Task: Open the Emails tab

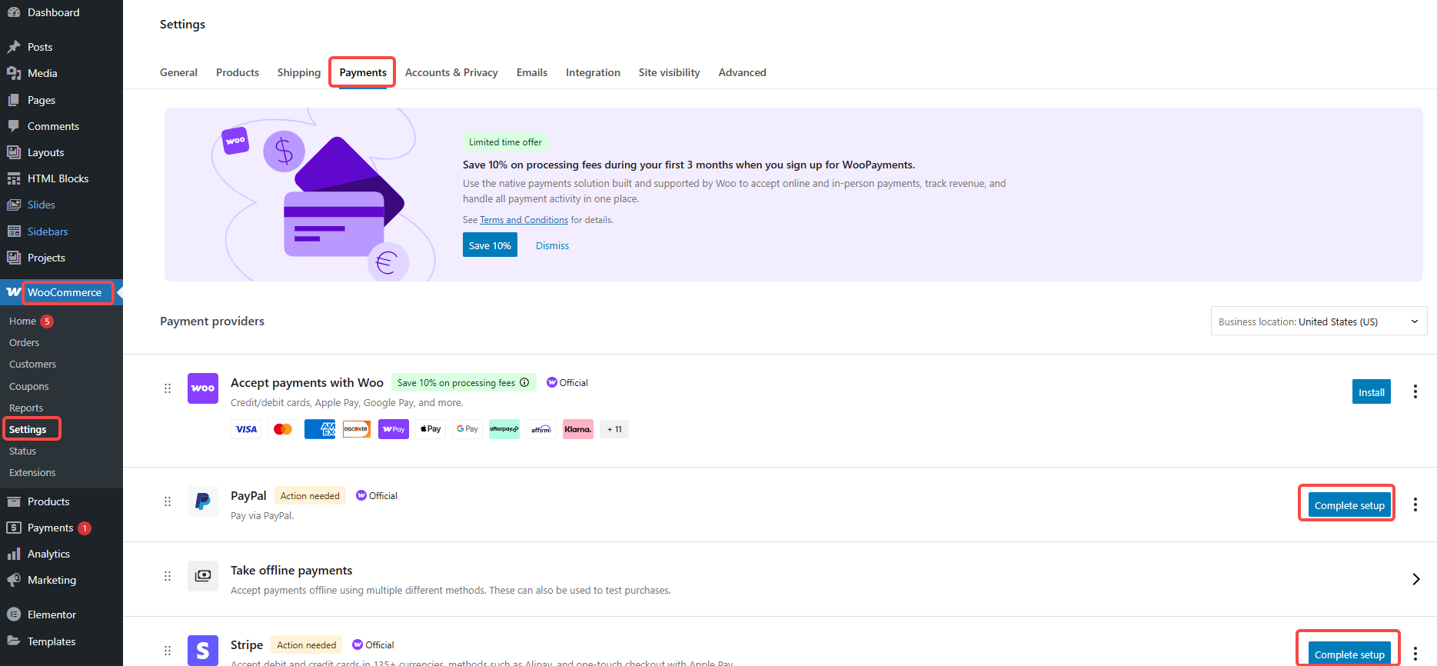Action: pyautogui.click(x=532, y=72)
